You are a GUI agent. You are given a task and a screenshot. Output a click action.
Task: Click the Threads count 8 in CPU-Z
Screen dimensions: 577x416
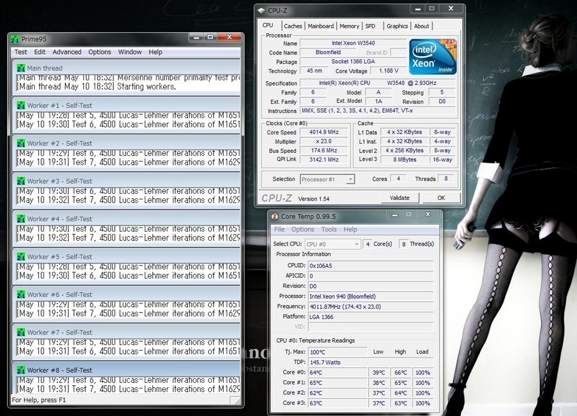(x=446, y=178)
